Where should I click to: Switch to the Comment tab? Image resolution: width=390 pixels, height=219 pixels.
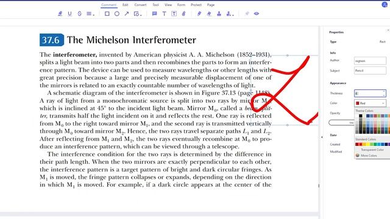pyautogui.click(x=108, y=5)
